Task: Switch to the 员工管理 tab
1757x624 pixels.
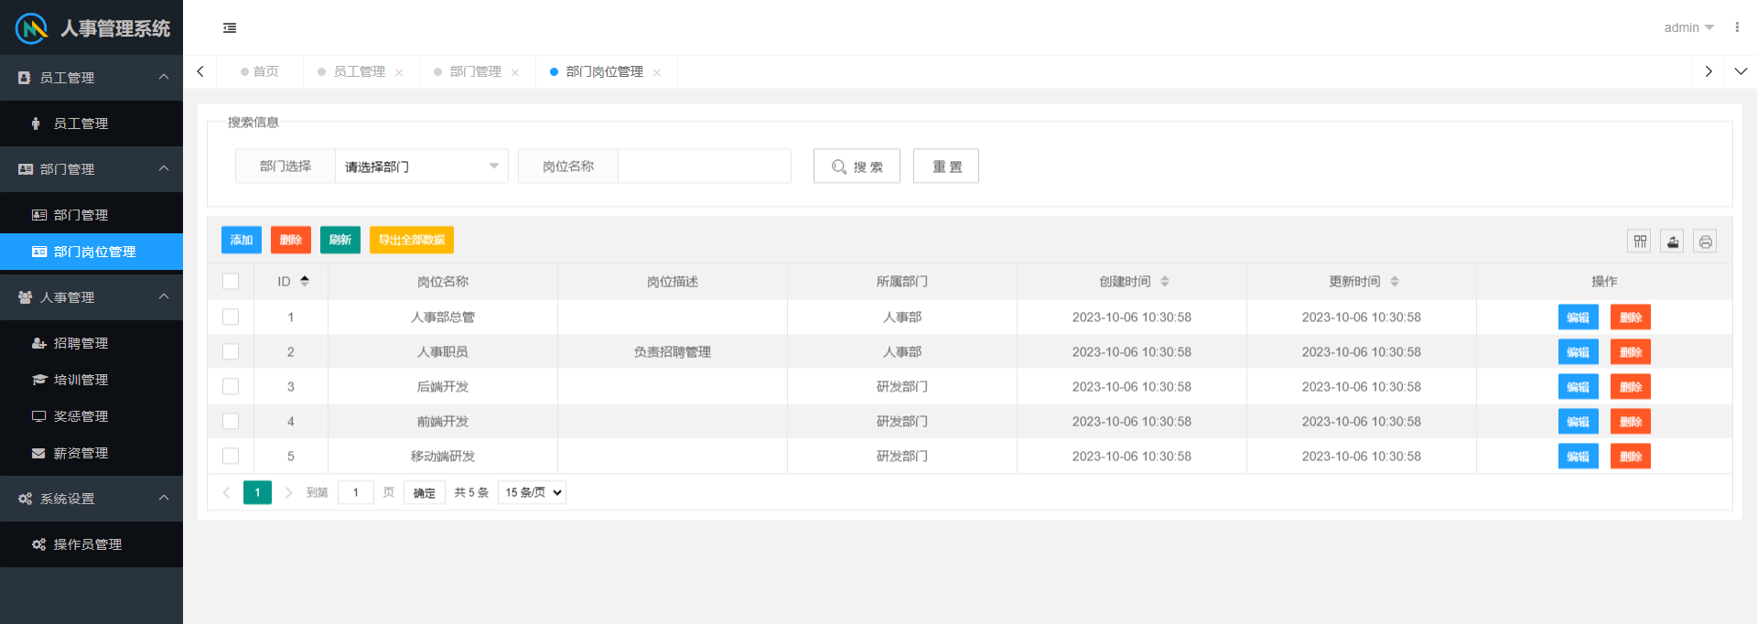Action: [x=360, y=71]
